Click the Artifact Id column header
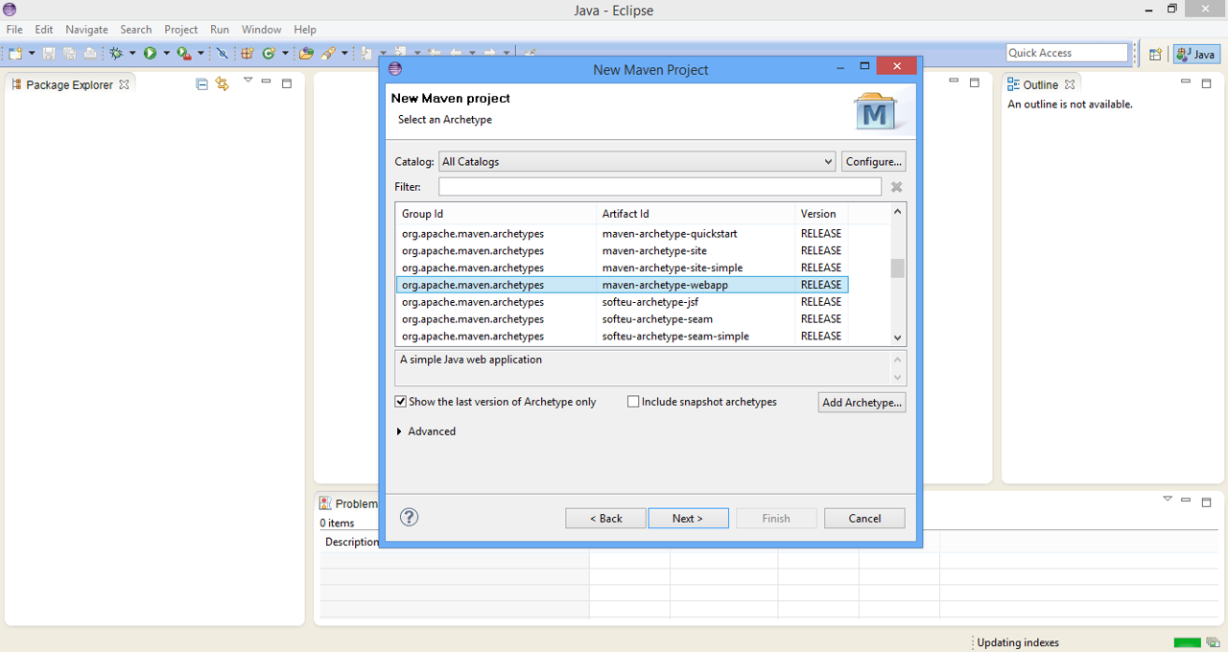The width and height of the screenshot is (1228, 652). [696, 214]
